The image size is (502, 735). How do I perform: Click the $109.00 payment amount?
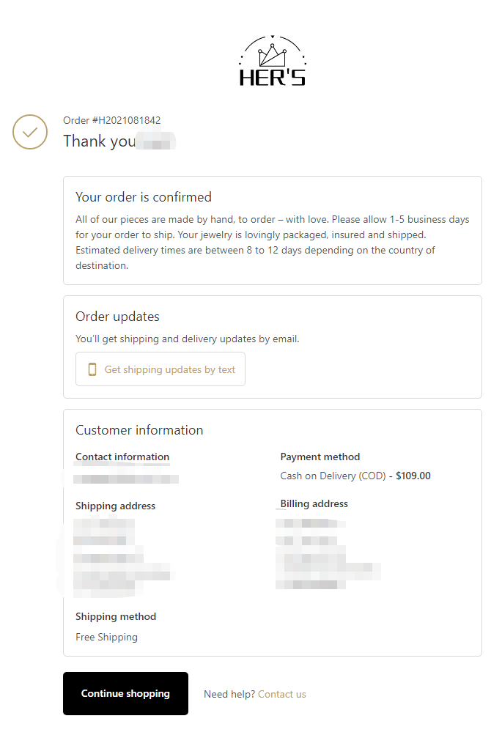coord(413,476)
